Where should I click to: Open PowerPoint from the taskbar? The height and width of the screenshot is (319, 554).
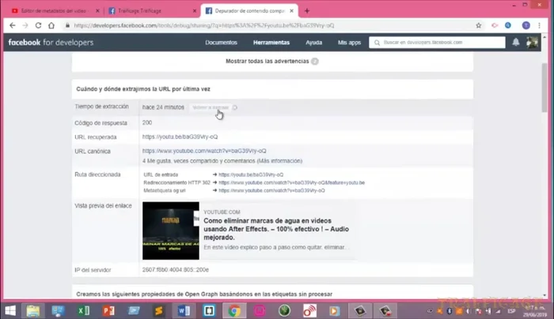pyautogui.click(x=108, y=310)
